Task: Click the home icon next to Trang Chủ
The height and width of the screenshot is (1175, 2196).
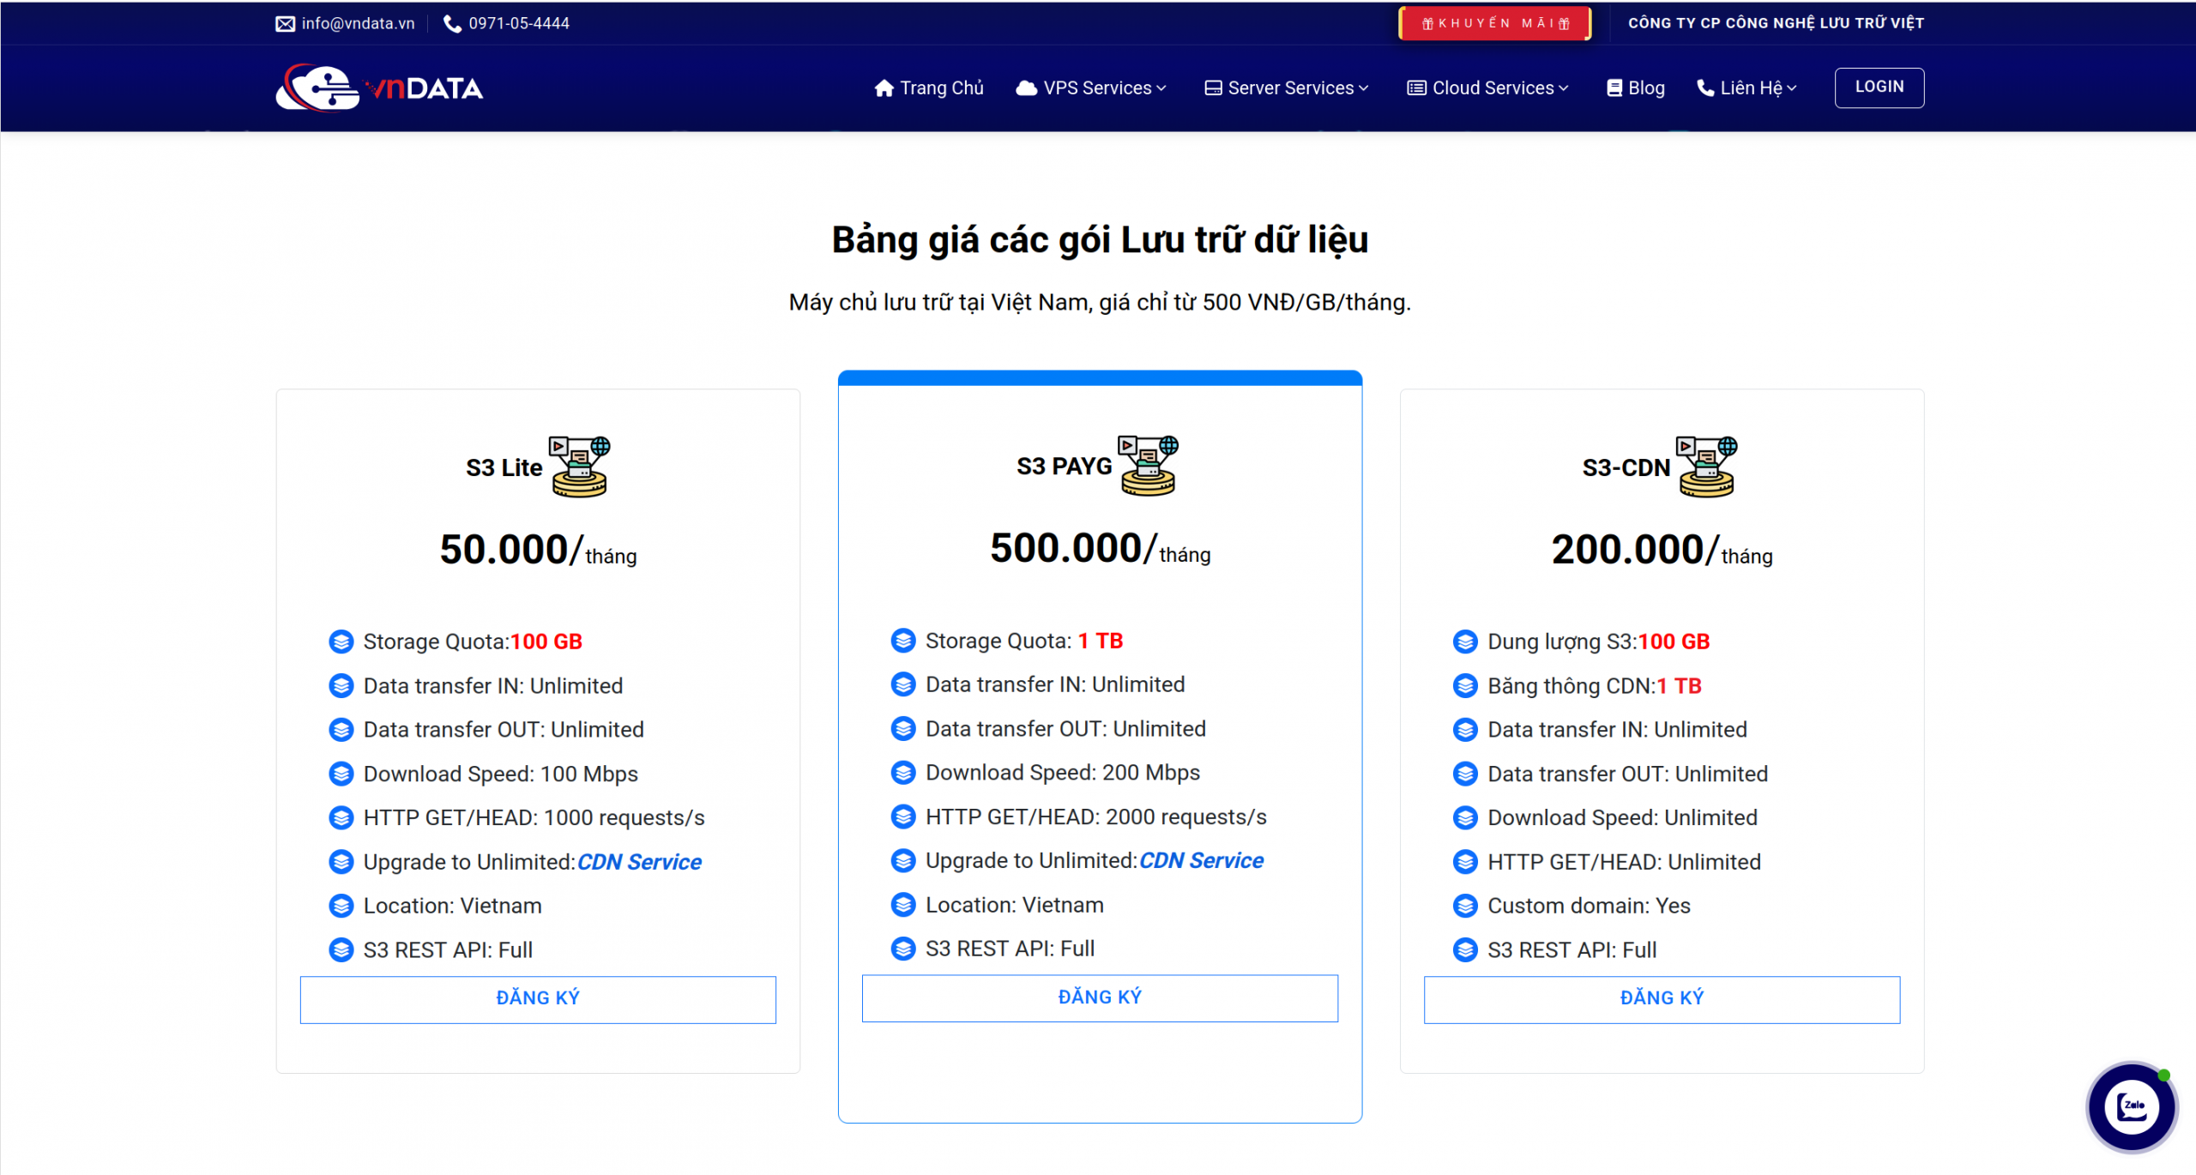Action: (x=884, y=88)
